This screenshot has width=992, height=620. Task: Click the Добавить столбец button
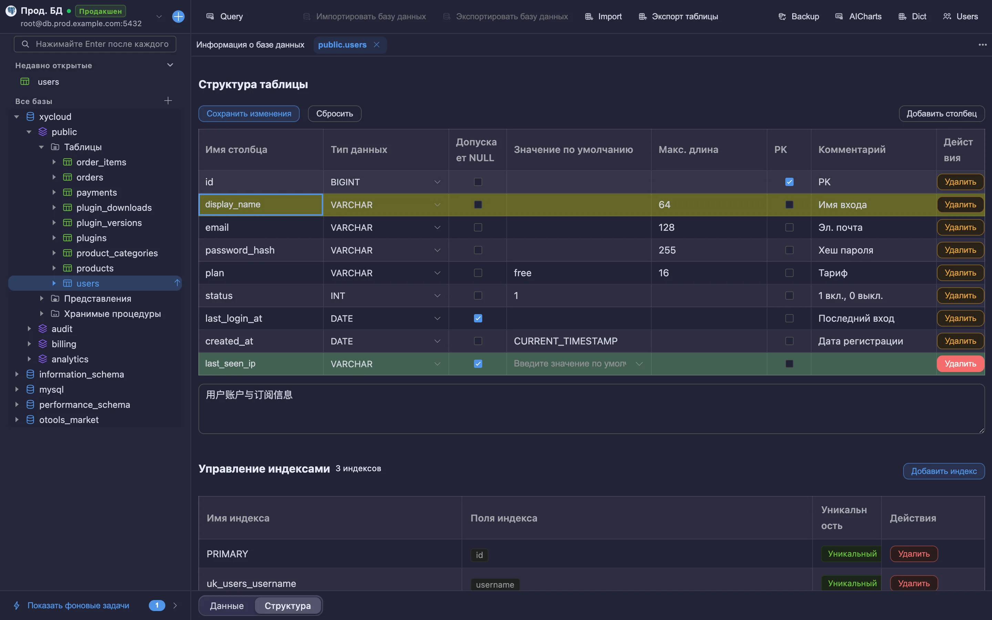942,114
